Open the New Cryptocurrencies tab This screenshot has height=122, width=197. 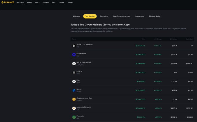(x=121, y=16)
